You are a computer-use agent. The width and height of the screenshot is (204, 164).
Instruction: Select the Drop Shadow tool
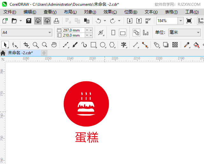click(166, 45)
